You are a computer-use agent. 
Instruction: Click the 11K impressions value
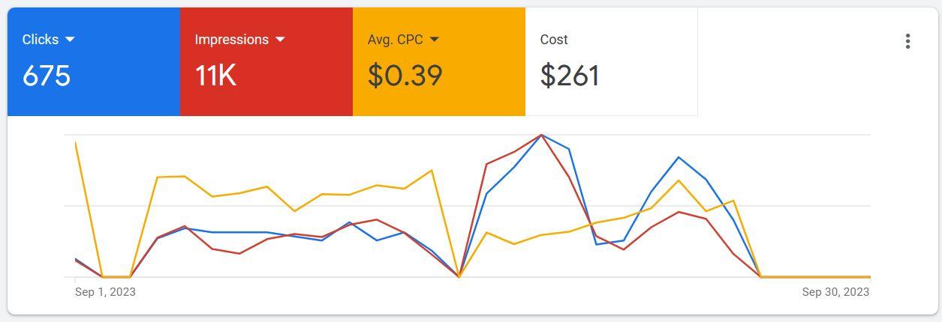215,76
